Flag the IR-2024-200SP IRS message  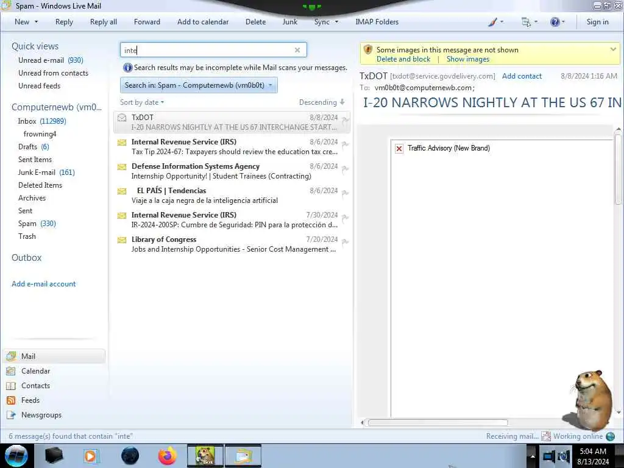pyautogui.click(x=345, y=218)
